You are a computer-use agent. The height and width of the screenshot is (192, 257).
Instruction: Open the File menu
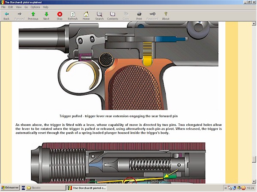(x=3, y=7)
